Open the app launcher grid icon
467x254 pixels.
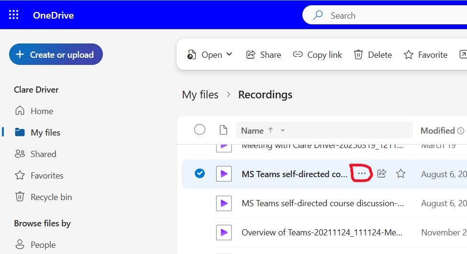tap(13, 15)
